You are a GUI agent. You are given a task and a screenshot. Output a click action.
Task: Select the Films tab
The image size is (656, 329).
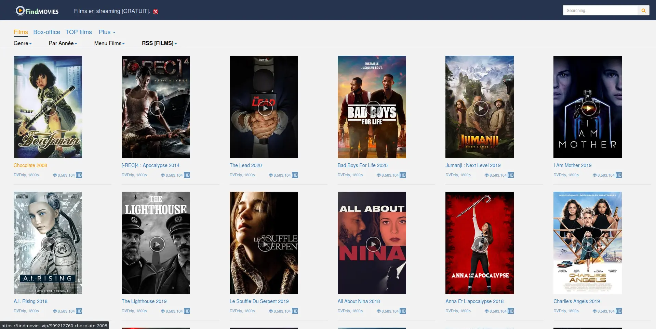coord(21,32)
